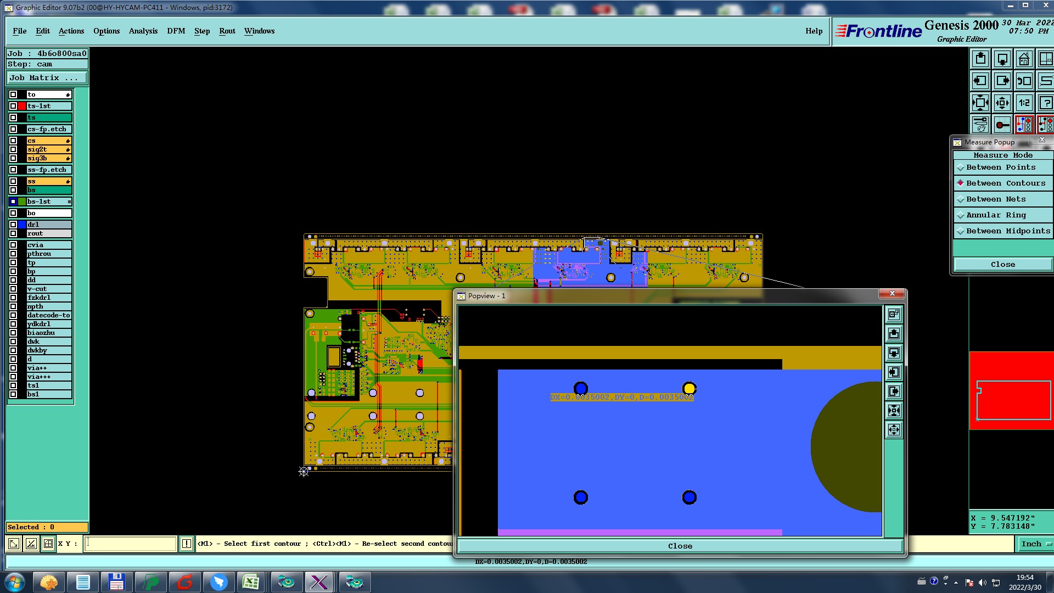Viewport: 1054px width, 593px height.
Task: Click the Home view icon
Action: [1024, 59]
